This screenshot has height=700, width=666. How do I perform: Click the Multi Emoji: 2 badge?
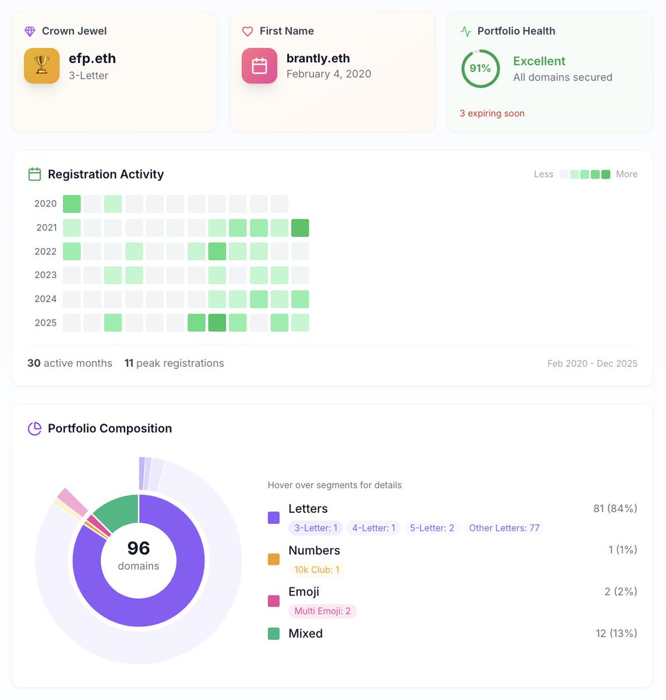click(322, 611)
